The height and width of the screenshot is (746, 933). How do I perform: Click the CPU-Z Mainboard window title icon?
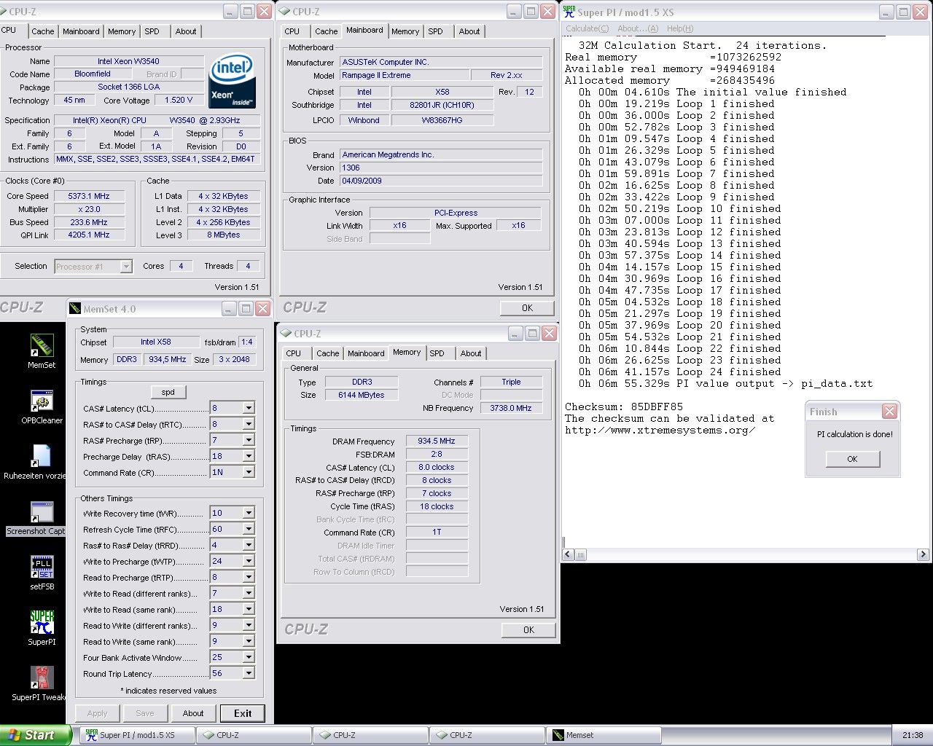[x=285, y=12]
